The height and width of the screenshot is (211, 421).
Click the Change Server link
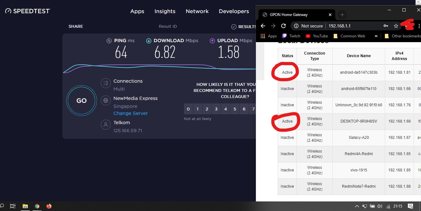131,113
